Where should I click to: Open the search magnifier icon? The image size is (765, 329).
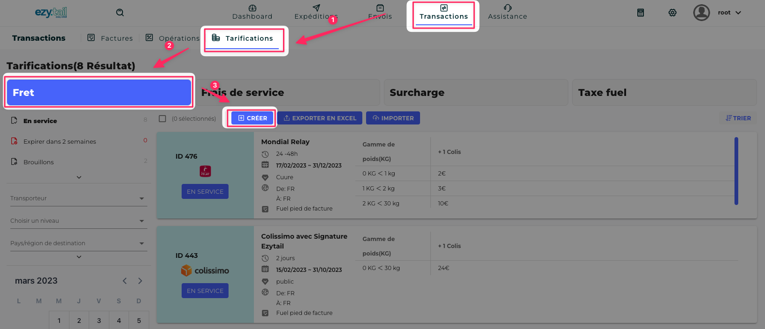[120, 13]
